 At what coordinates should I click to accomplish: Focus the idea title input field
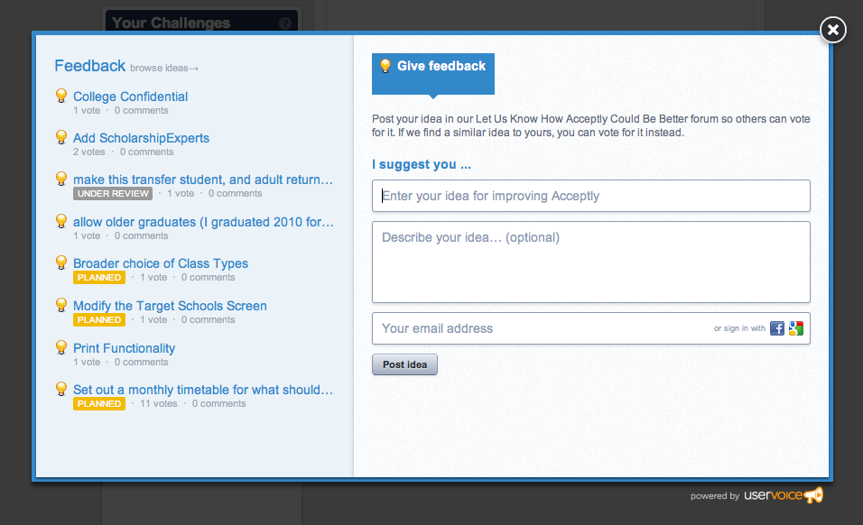(591, 196)
